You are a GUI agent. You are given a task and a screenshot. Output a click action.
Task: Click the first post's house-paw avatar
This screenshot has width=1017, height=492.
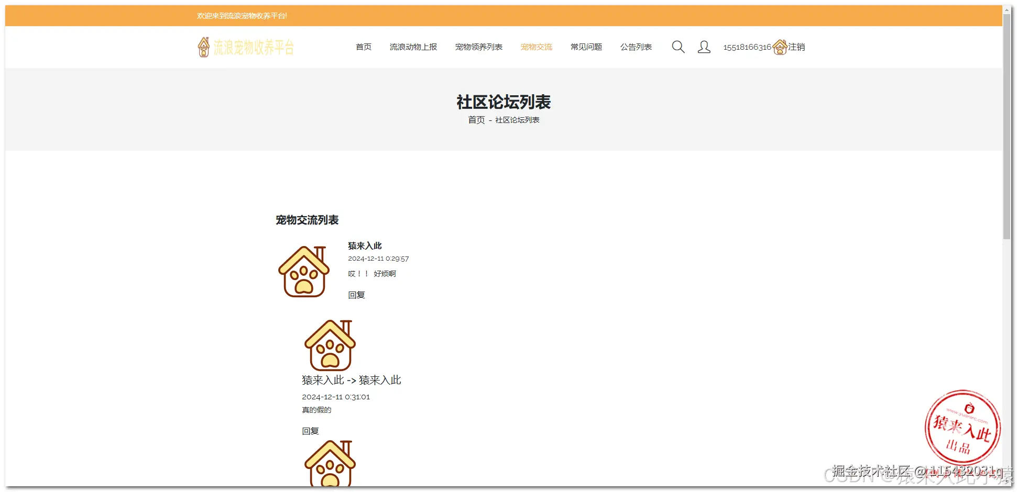[x=304, y=270]
